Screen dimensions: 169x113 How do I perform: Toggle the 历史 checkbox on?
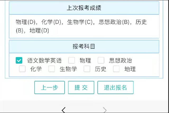coord(87,69)
